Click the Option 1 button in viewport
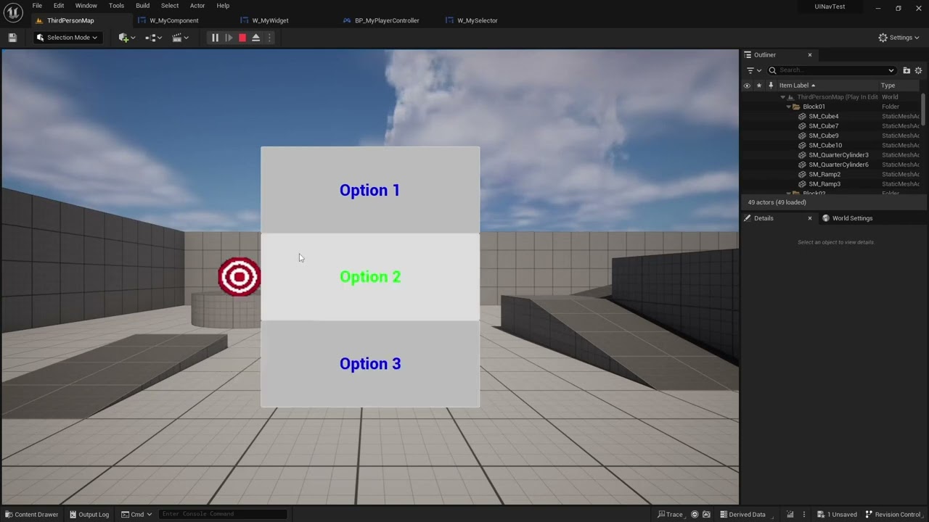 370,190
